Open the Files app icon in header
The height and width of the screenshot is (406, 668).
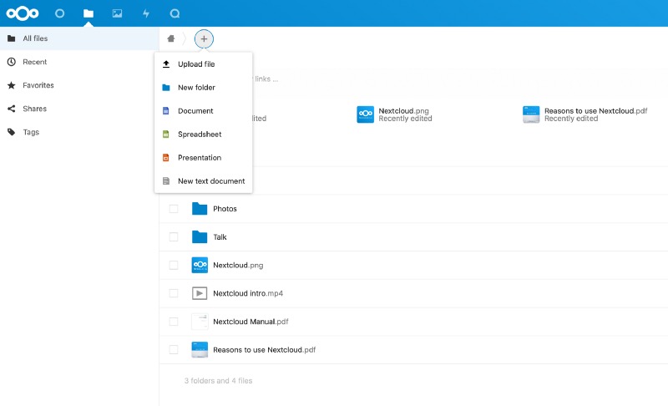tap(89, 13)
